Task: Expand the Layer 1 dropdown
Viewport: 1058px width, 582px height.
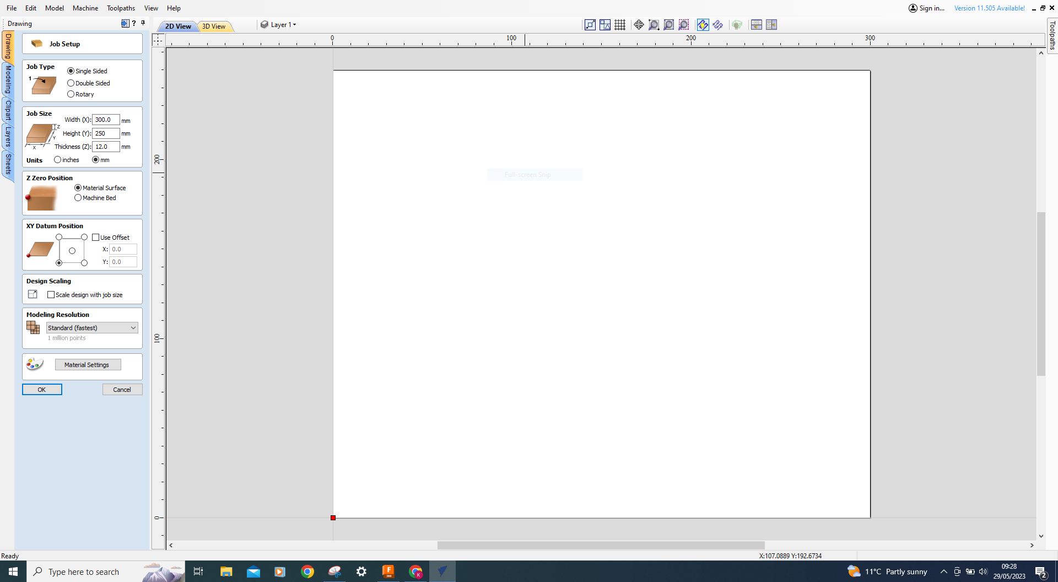Action: point(295,25)
